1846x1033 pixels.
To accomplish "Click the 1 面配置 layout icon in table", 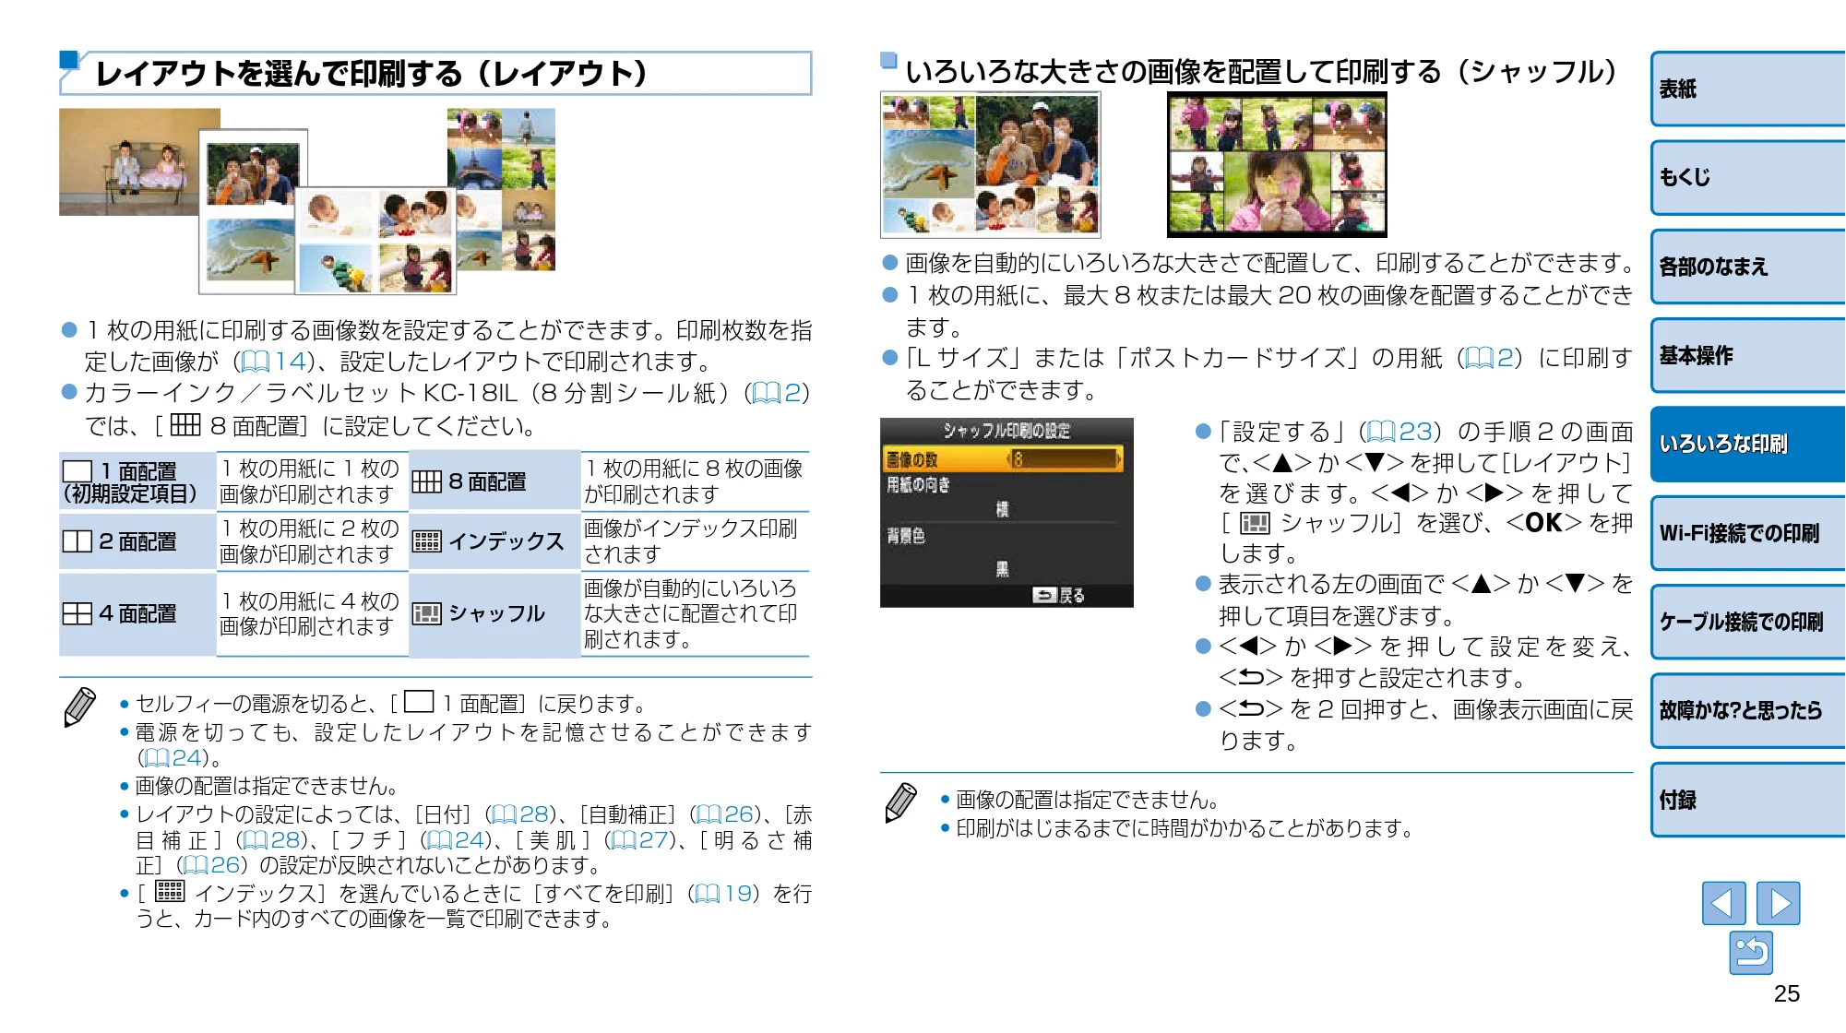I will point(77,471).
